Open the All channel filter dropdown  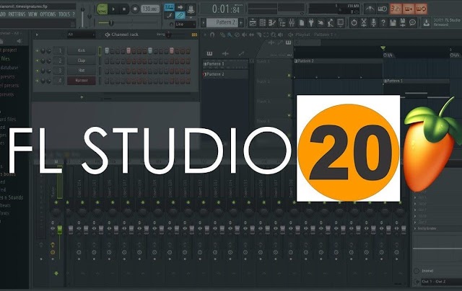[82, 35]
